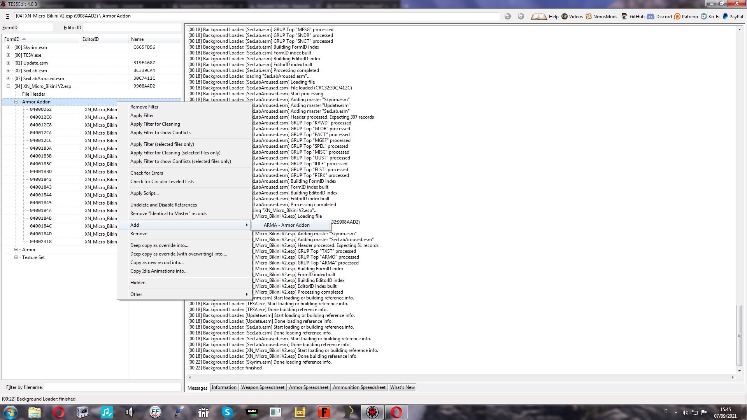
Task: Collapse the Armor Addon group
Action: [16, 102]
